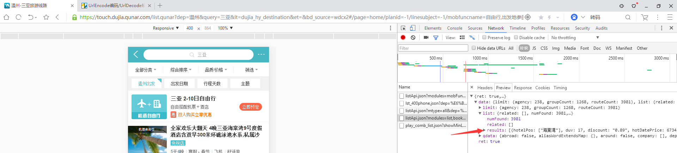
Task: Click viewport width field 400
Action: click(x=190, y=28)
